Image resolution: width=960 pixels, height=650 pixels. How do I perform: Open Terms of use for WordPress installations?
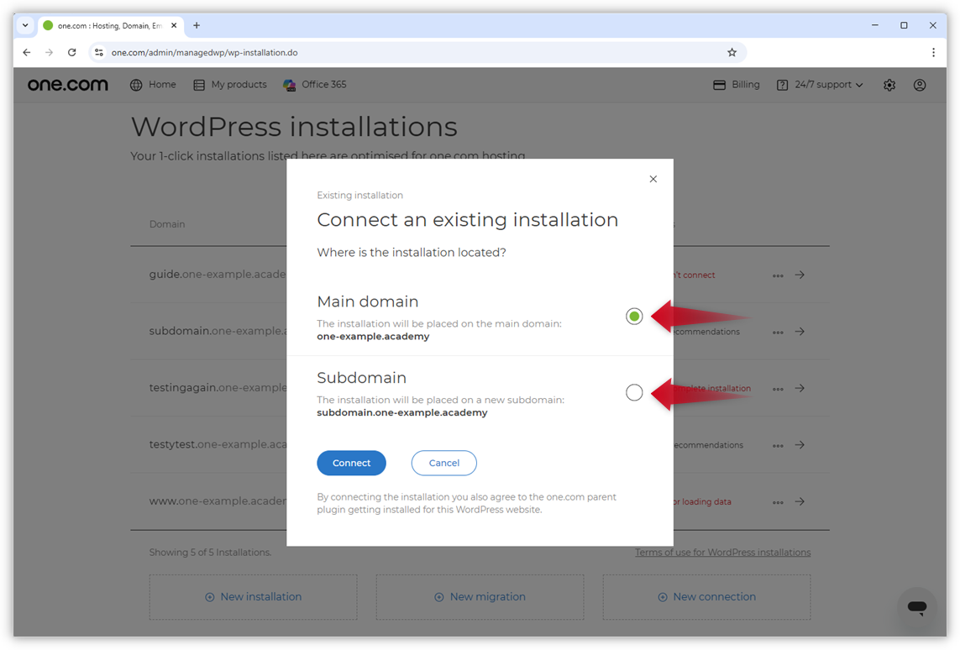(x=722, y=552)
